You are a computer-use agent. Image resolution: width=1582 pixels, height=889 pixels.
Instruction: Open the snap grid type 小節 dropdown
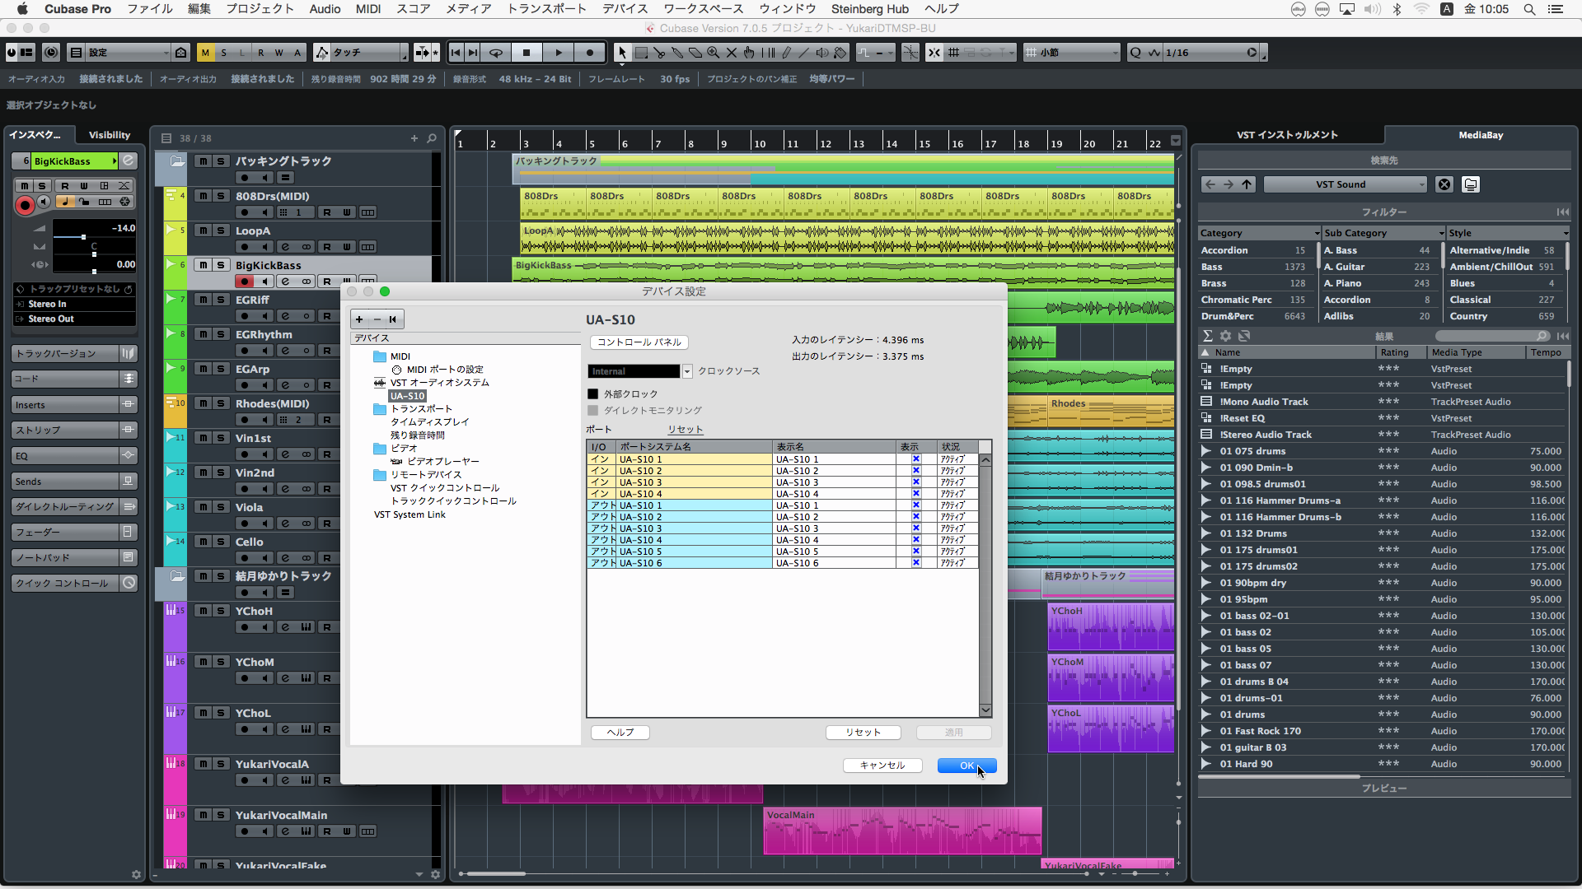click(x=1071, y=53)
